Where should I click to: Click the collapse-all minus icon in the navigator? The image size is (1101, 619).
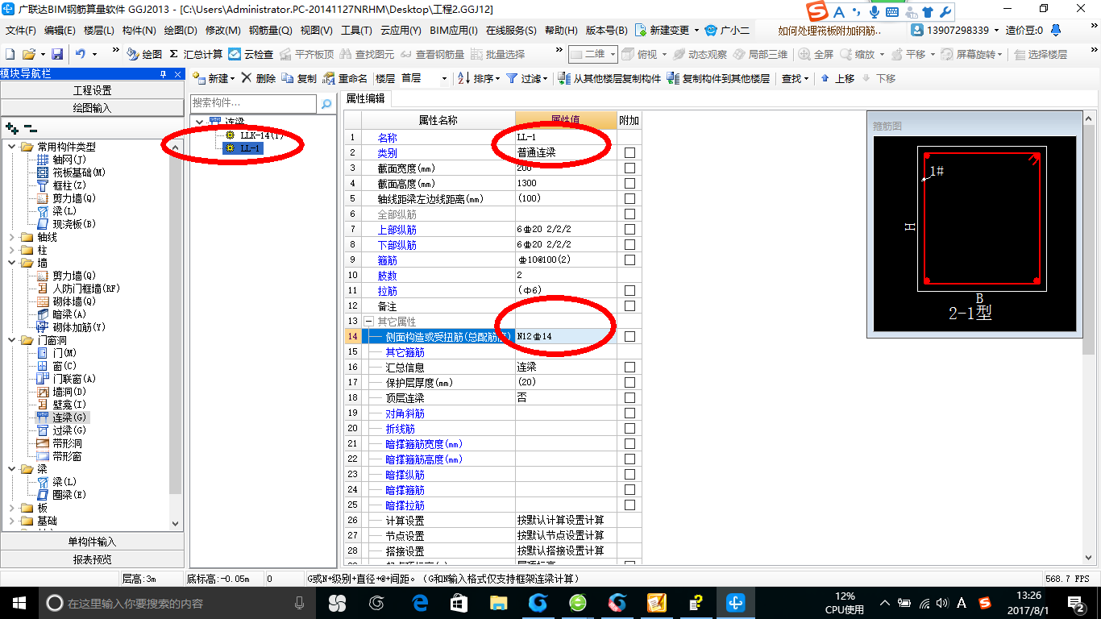coord(30,127)
